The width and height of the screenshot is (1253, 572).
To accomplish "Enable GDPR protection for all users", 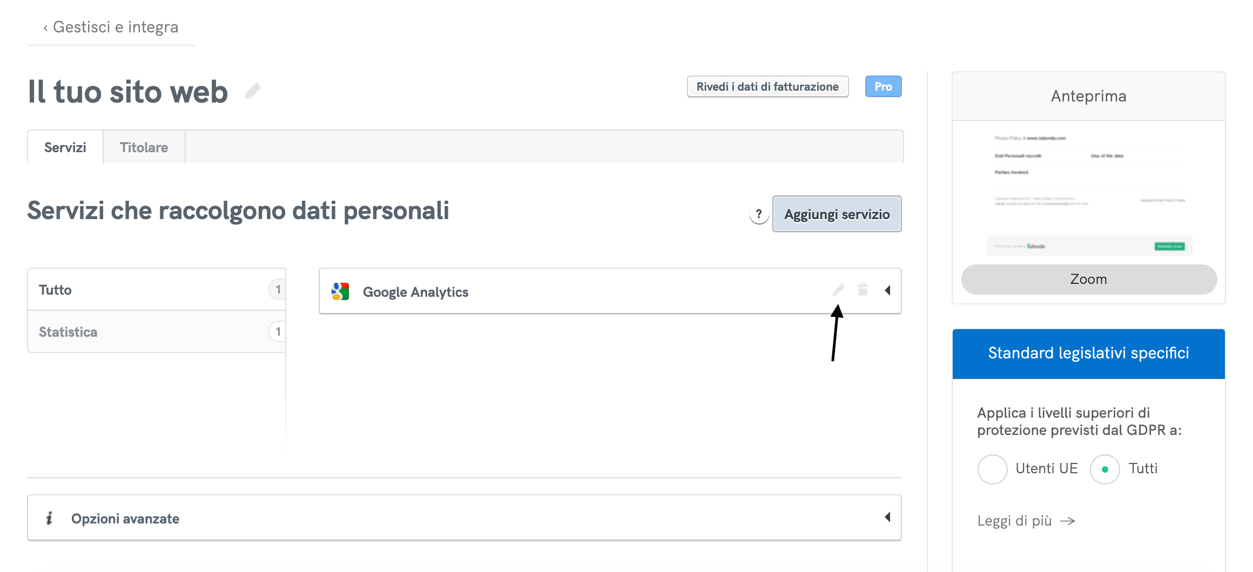I will pos(1104,469).
